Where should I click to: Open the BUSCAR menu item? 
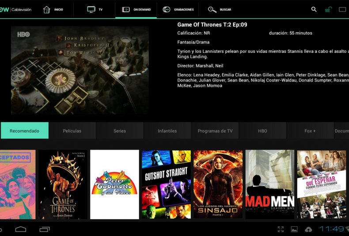click(x=225, y=10)
